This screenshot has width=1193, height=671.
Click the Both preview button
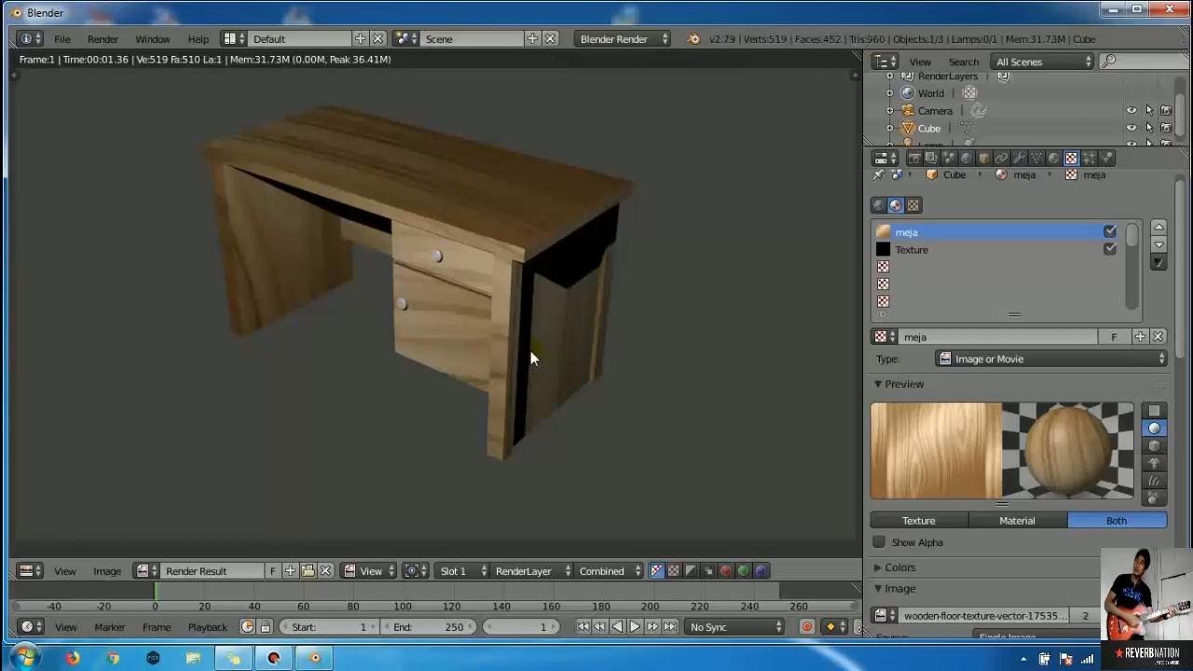(1117, 521)
